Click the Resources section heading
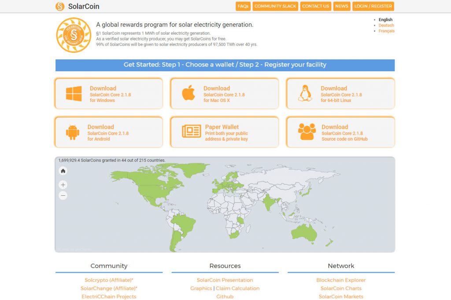Screen dimensions: 451x300 [x=225, y=266]
